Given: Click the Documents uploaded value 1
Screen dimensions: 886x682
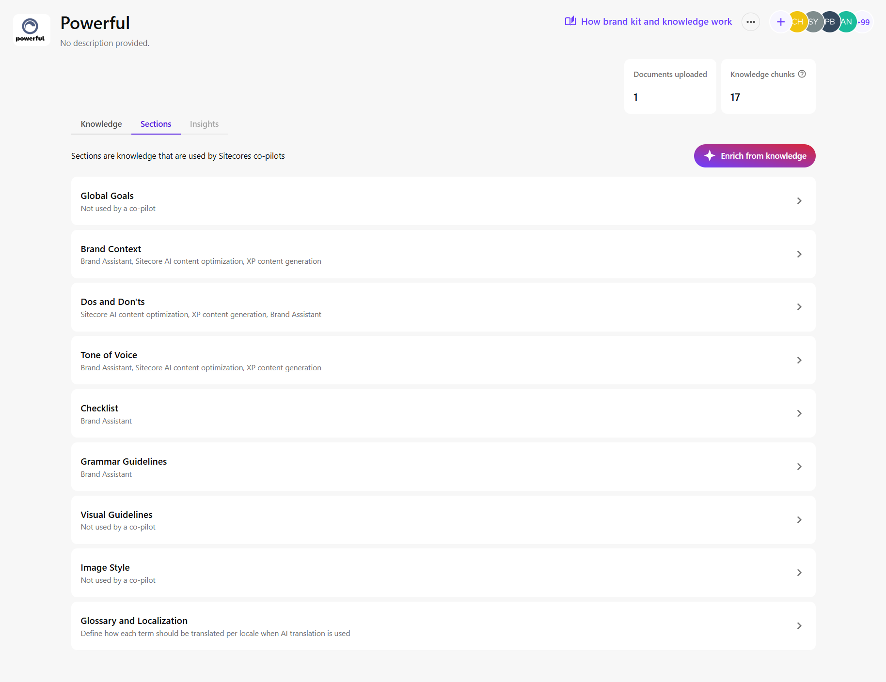Looking at the screenshot, I should point(636,97).
